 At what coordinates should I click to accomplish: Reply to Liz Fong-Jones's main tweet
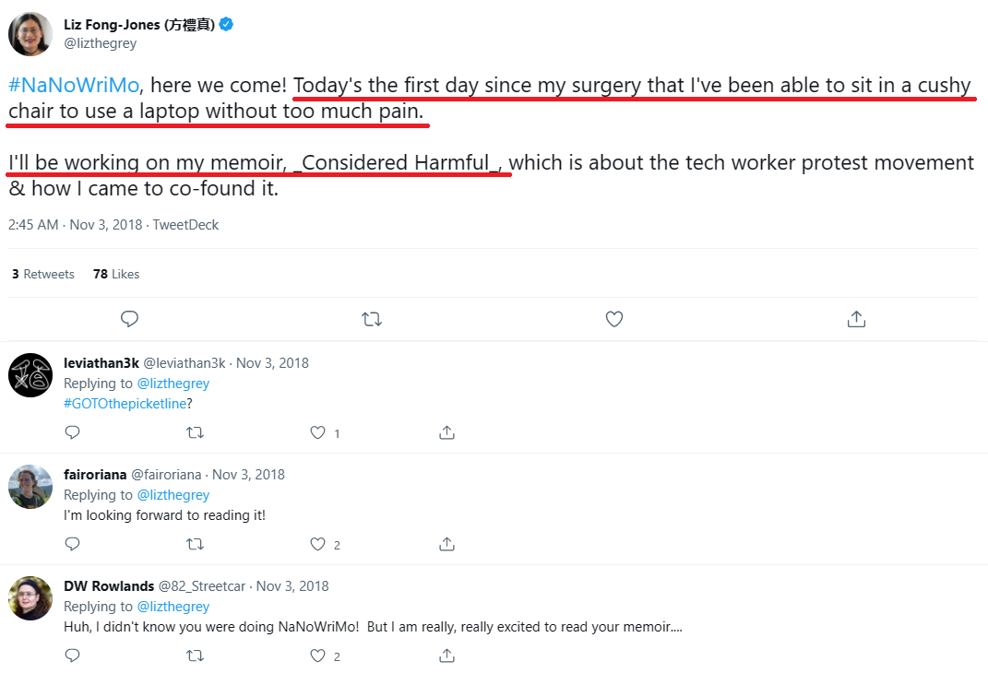point(129,319)
